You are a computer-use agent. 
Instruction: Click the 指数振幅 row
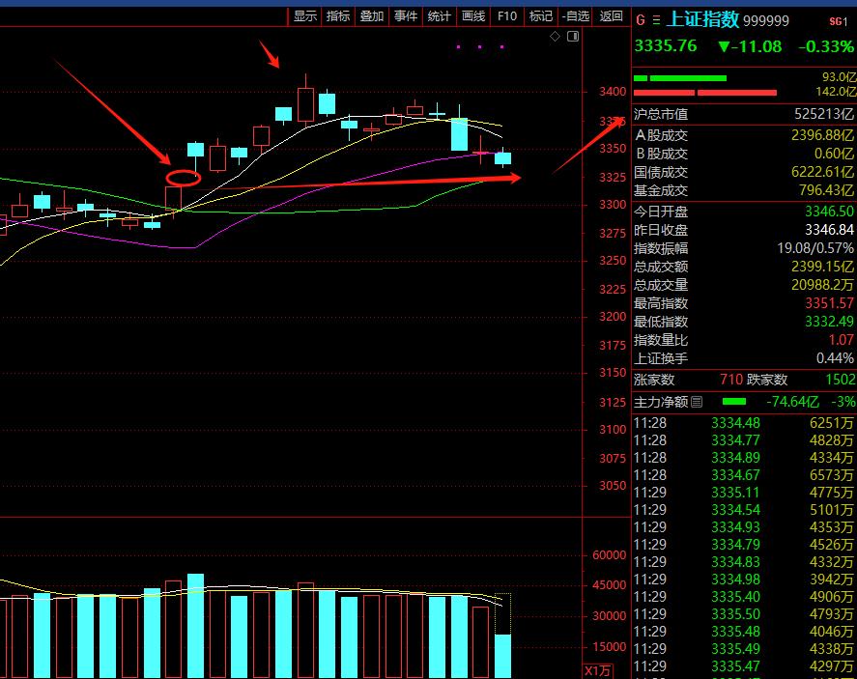[x=744, y=248]
